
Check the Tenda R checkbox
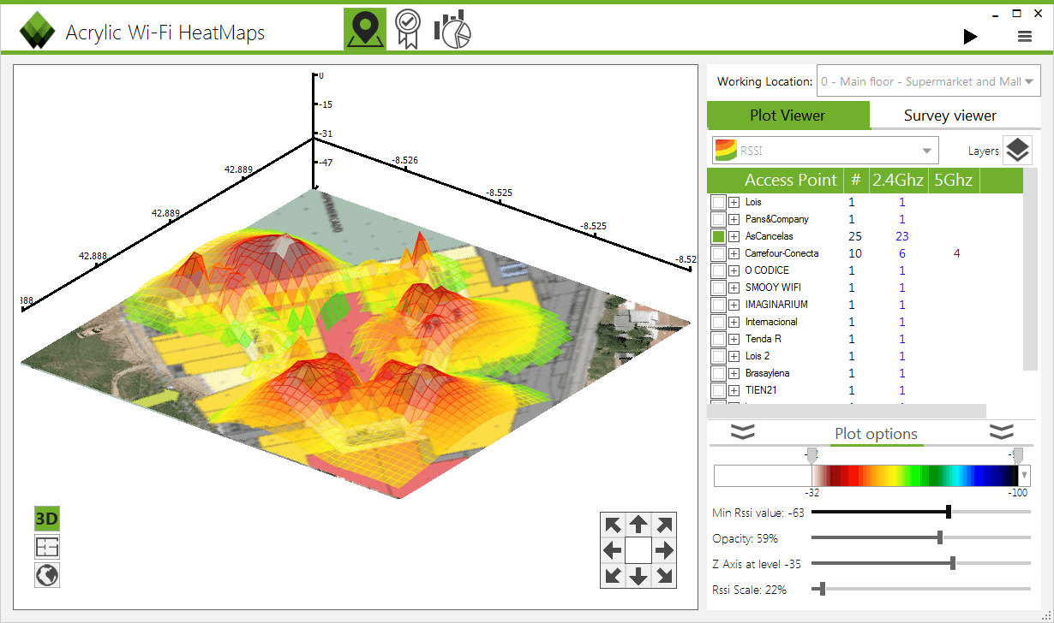coord(718,339)
